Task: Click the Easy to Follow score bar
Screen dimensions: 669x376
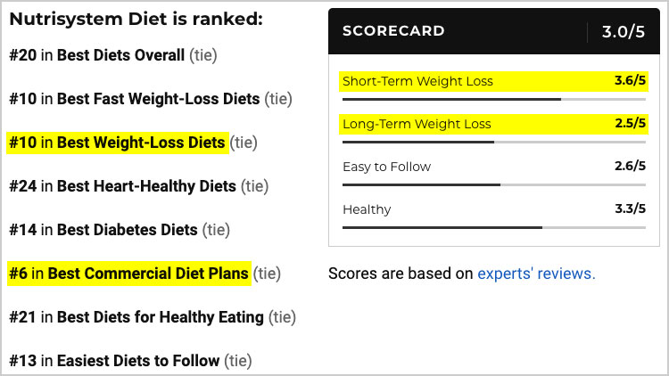Action: (494, 185)
